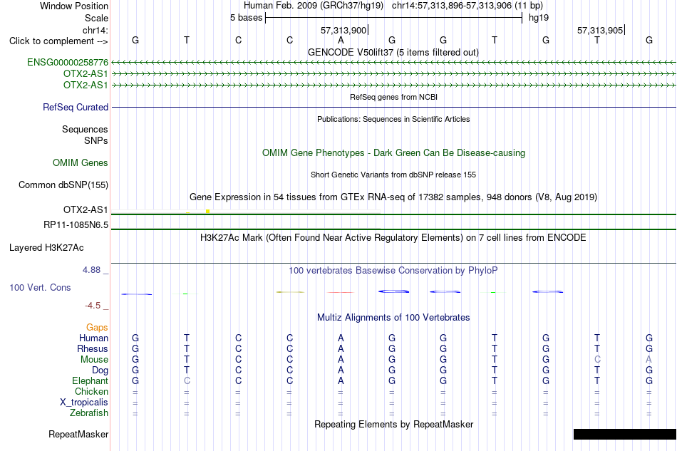Open the OMIM Genes track label
Viewport: 677px width, 451px height.
pyautogui.click(x=80, y=162)
